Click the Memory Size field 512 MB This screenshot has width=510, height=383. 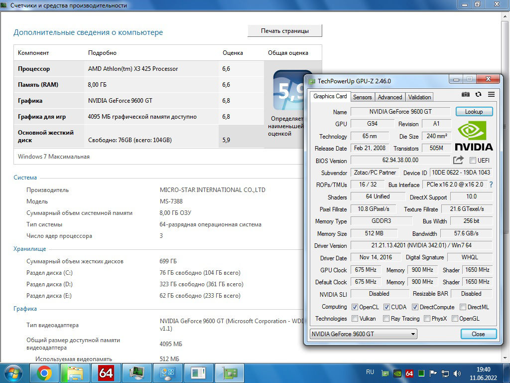(x=374, y=233)
